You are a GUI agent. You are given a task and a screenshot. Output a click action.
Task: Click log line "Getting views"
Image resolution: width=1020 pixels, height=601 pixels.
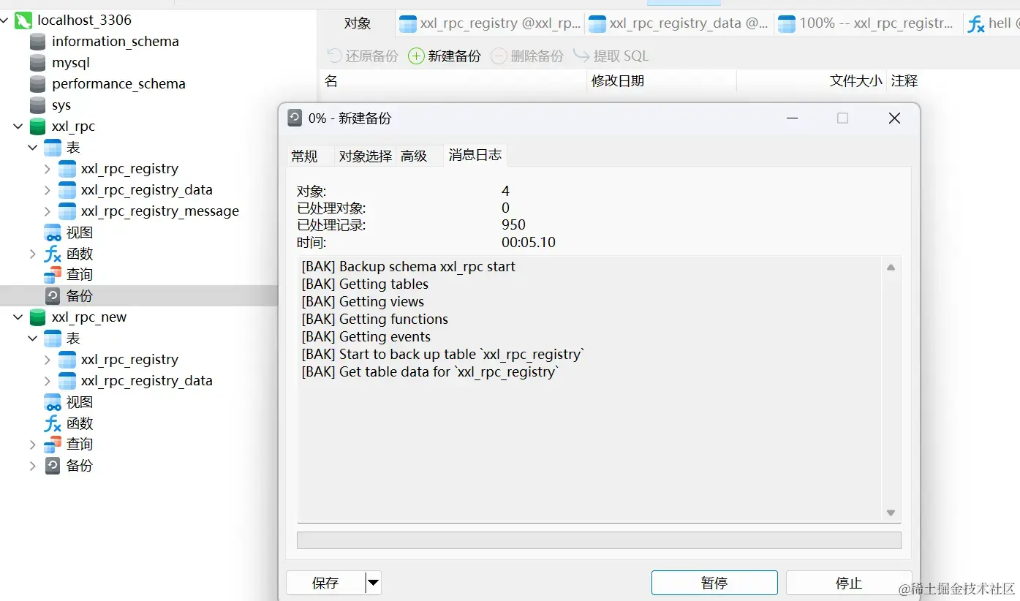coord(363,302)
